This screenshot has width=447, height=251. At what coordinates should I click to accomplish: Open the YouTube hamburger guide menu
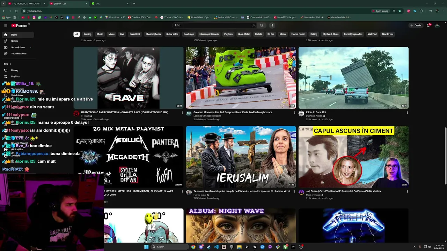[x=6, y=25]
